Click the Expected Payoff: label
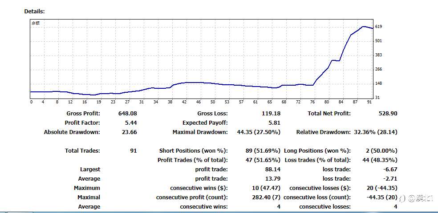 tap(205, 123)
